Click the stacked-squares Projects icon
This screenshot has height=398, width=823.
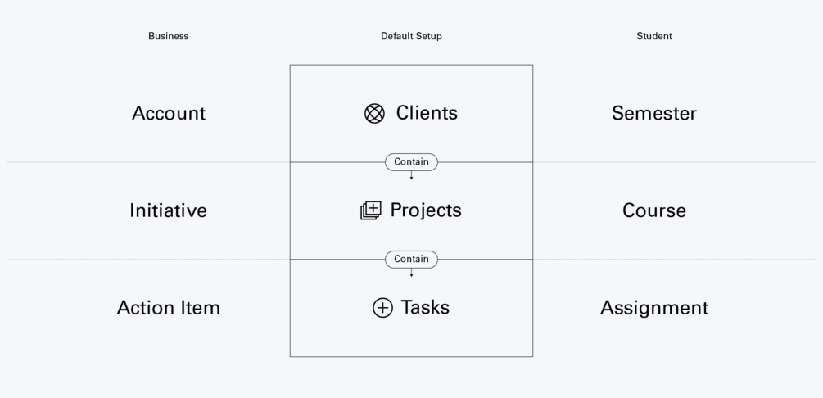[x=371, y=210]
